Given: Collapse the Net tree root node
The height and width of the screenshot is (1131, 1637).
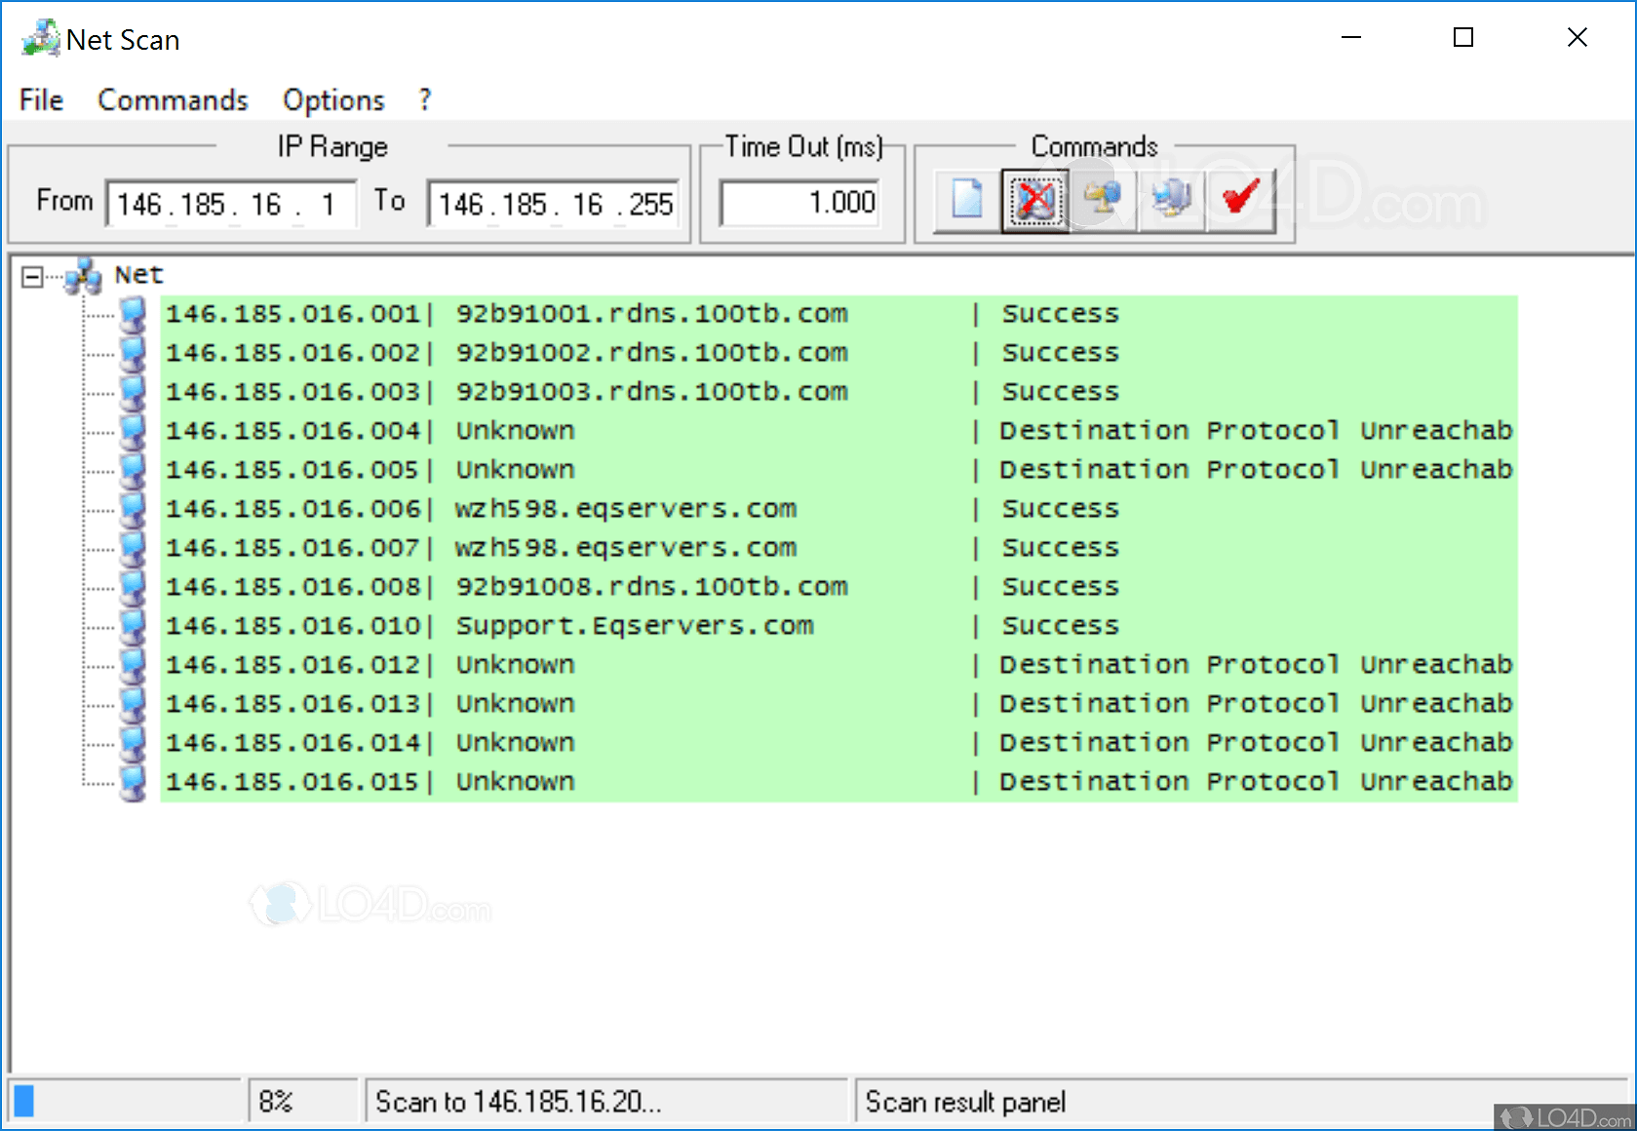Looking at the screenshot, I should 32,278.
